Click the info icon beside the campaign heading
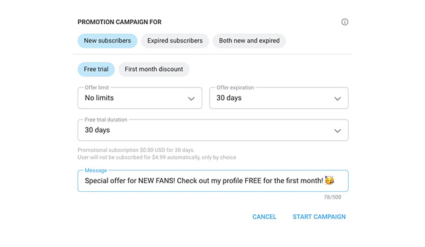This screenshot has height=247, width=425. coord(345,22)
